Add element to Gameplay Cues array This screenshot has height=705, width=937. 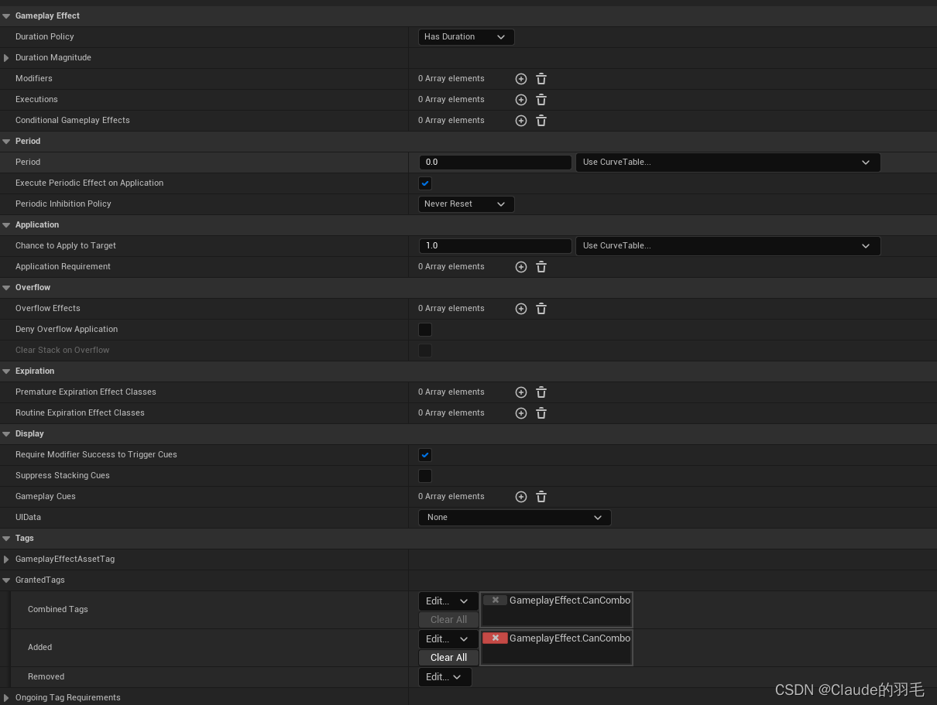click(521, 497)
